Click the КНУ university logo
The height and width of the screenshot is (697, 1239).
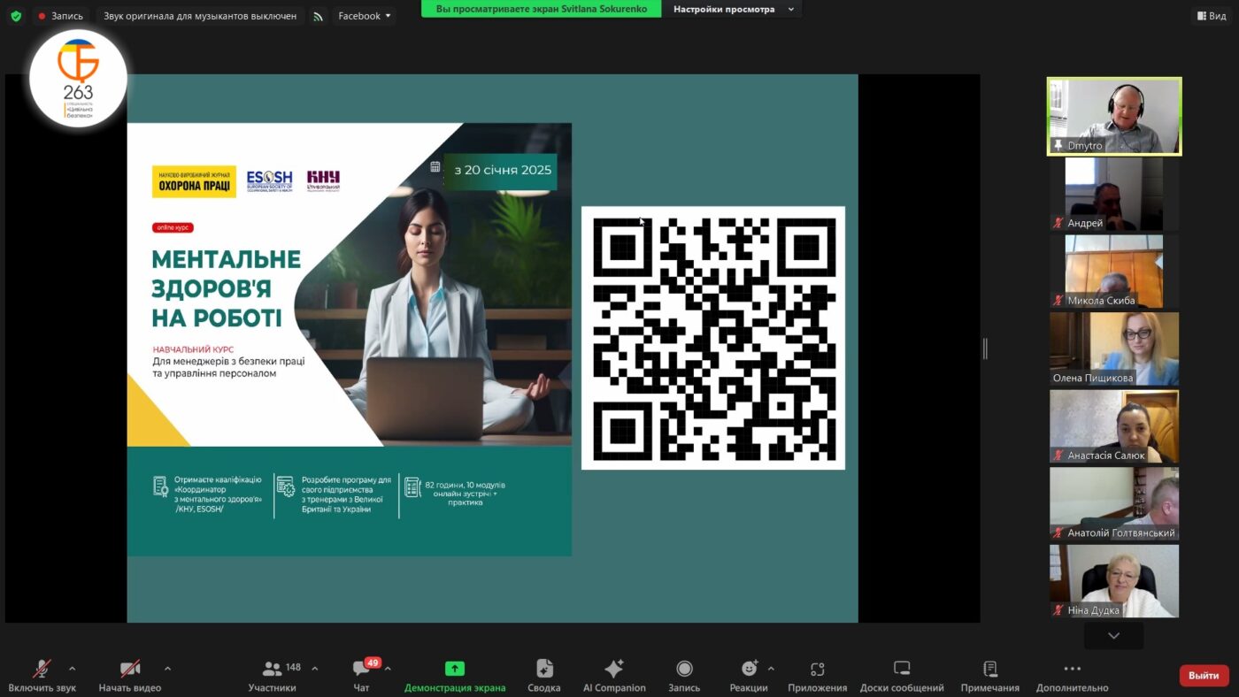pyautogui.click(x=323, y=181)
